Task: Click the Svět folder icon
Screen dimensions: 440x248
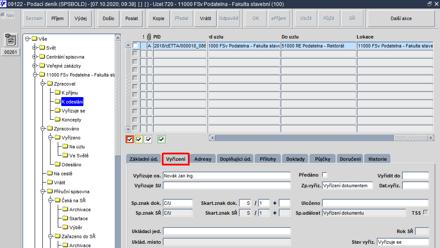Action: 42,47
